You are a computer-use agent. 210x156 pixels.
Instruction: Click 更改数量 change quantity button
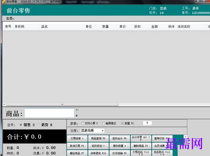120,146
